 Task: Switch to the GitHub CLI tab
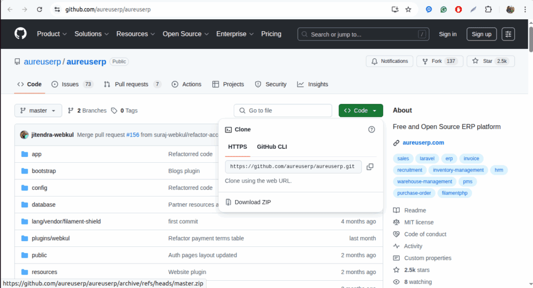[x=272, y=147]
